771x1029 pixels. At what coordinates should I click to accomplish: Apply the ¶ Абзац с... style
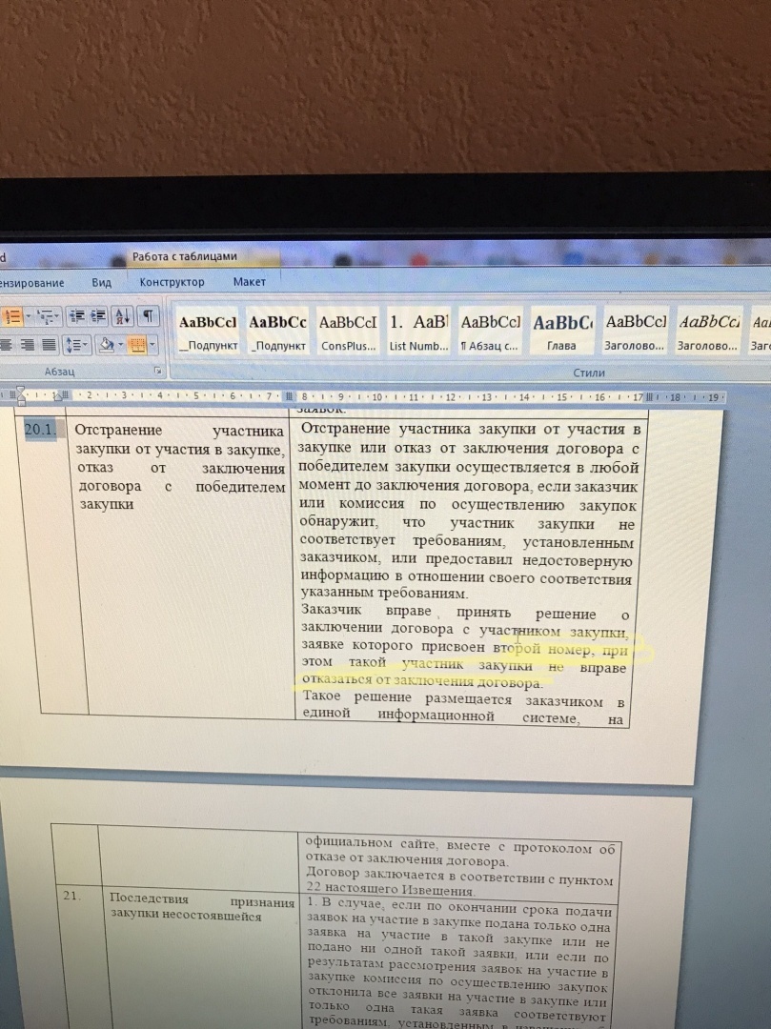click(490, 332)
